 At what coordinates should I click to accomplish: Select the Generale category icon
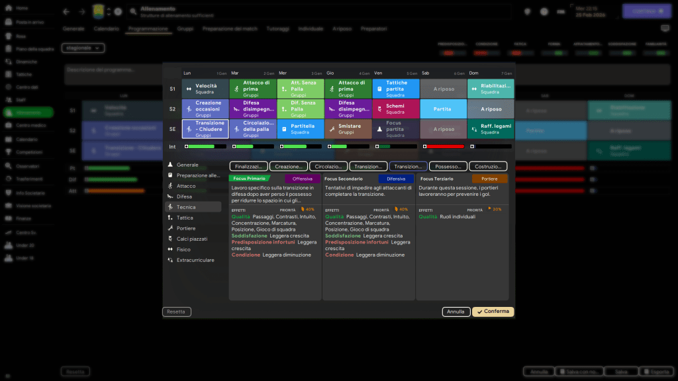click(x=170, y=165)
